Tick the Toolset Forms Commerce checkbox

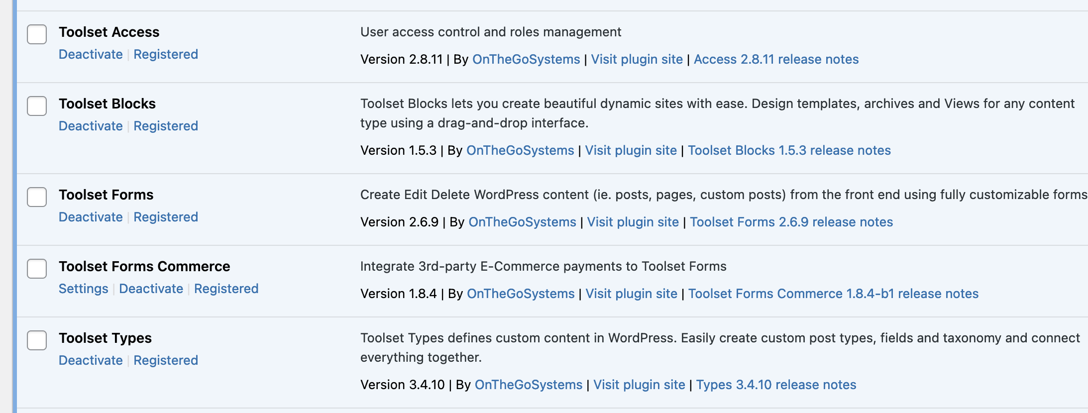tap(37, 269)
